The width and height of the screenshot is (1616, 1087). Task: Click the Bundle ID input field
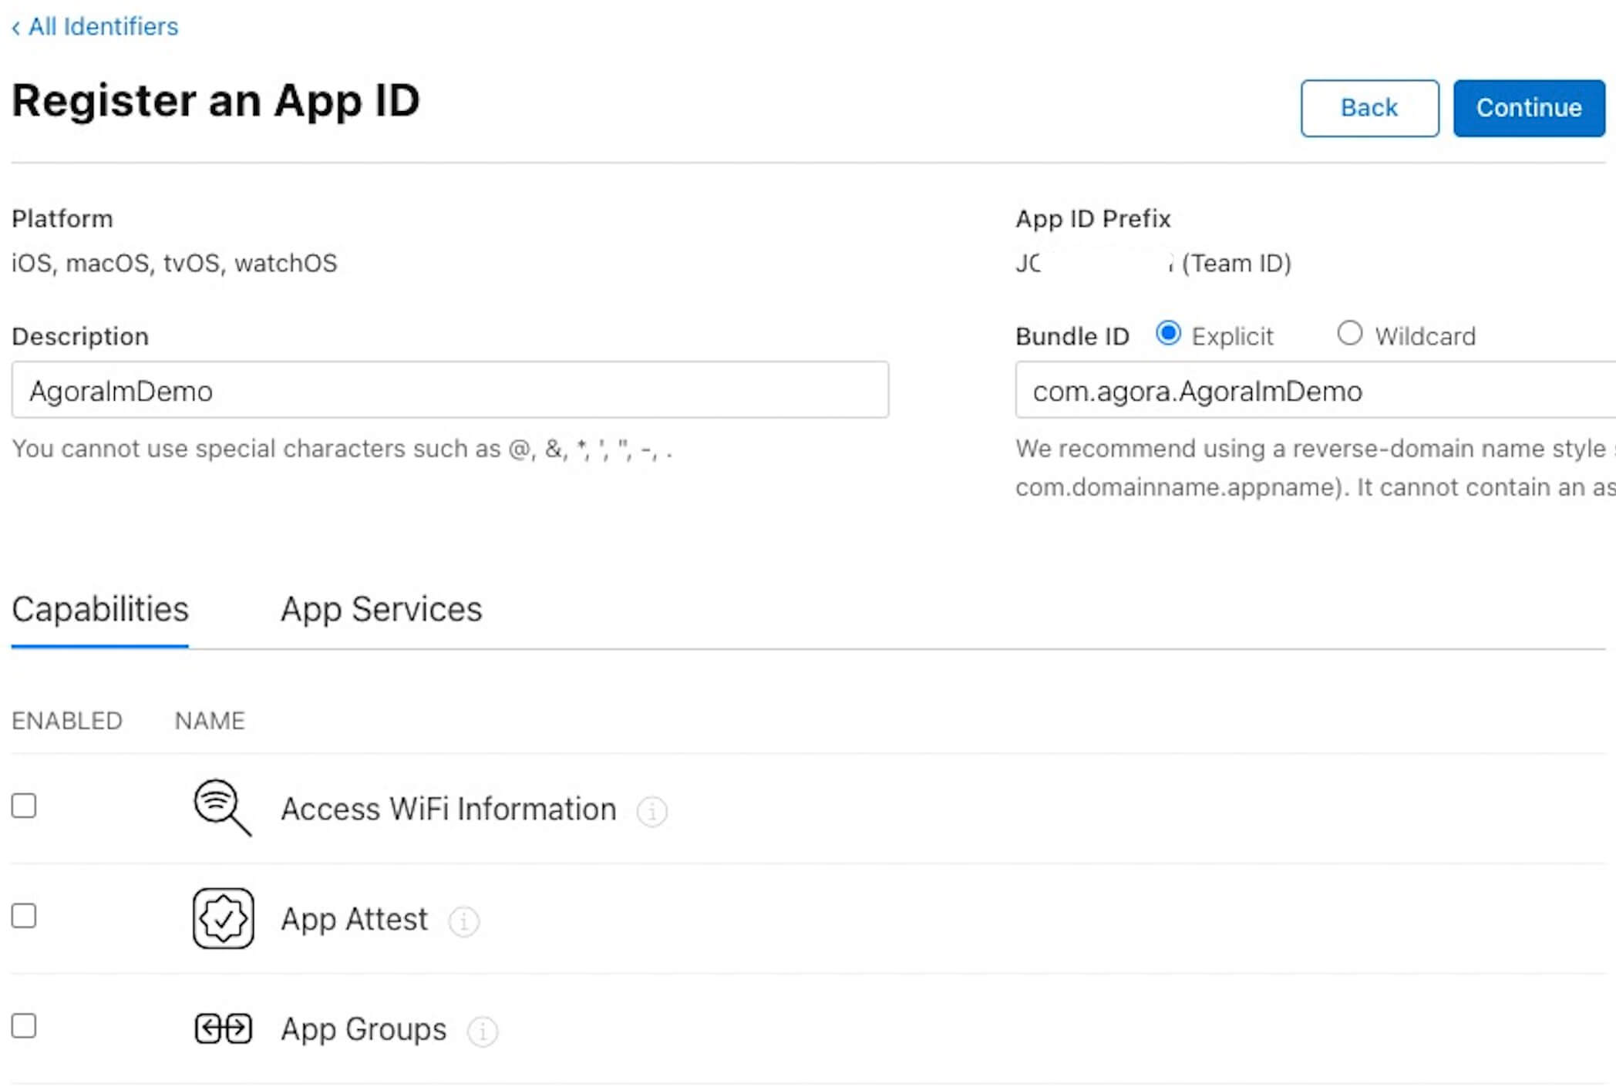click(x=1315, y=390)
